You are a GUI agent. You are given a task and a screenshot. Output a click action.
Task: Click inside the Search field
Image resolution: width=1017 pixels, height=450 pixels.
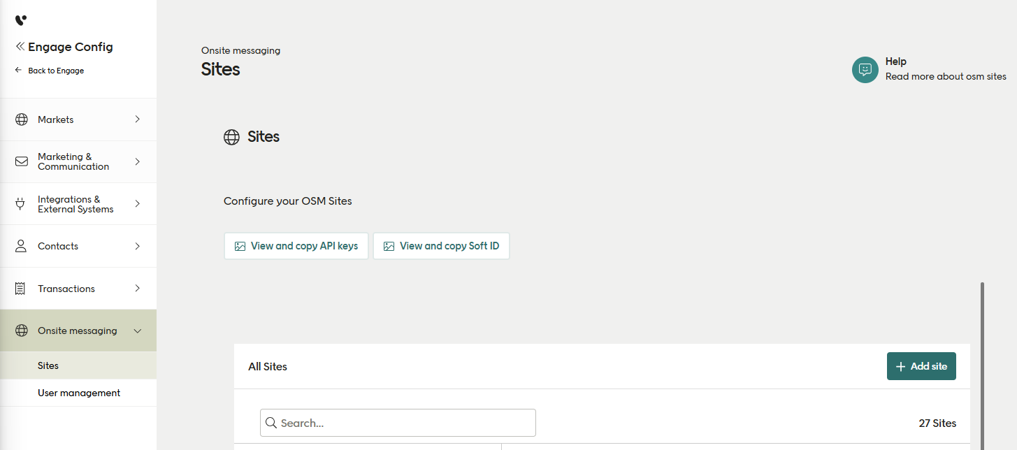coord(397,423)
